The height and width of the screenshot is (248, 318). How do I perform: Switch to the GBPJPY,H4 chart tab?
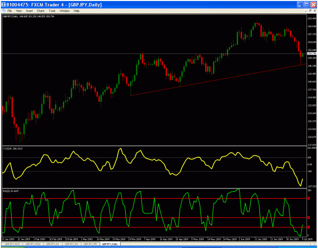point(72,244)
